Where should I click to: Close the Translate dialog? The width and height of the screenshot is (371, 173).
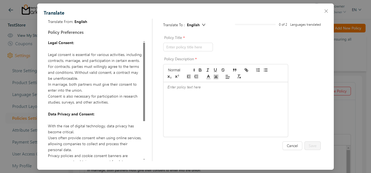click(x=326, y=11)
